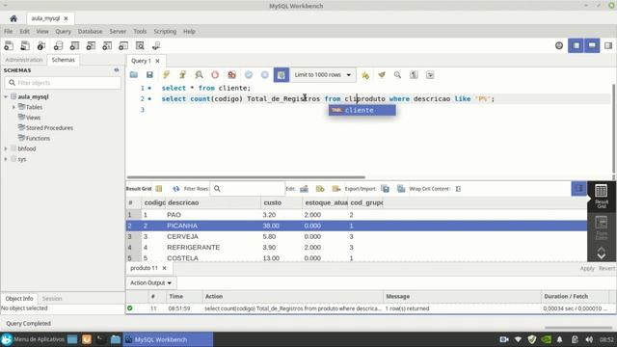Select the Object Info tab

[19, 299]
